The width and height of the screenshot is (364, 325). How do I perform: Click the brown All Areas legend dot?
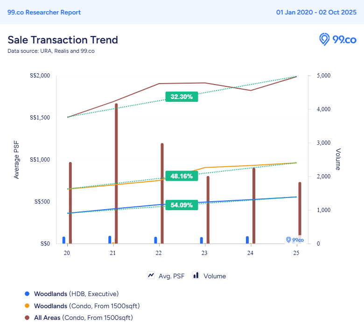27,318
